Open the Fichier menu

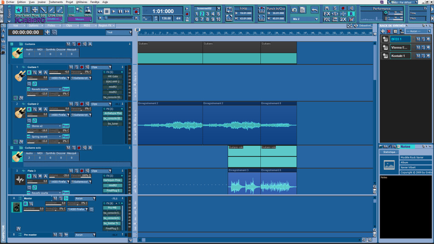[10, 2]
